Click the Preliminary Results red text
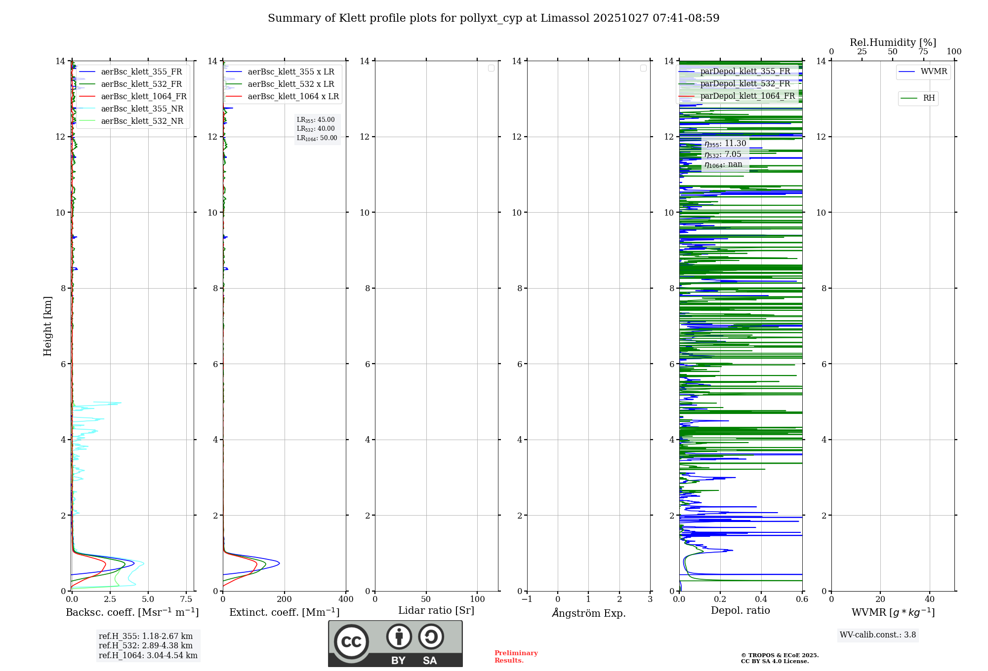 [x=516, y=656]
